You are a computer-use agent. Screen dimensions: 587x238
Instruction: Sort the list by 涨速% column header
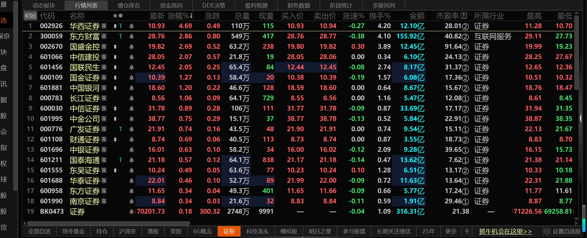tap(354, 16)
